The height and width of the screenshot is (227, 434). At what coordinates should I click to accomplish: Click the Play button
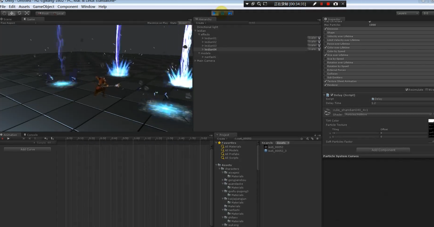pyautogui.click(x=215, y=13)
